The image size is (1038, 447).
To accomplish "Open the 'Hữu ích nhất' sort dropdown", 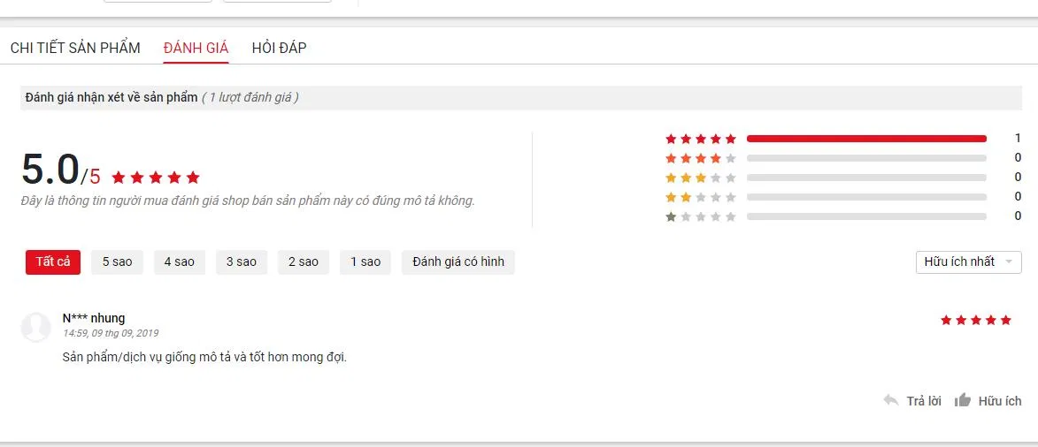I will [x=968, y=261].
